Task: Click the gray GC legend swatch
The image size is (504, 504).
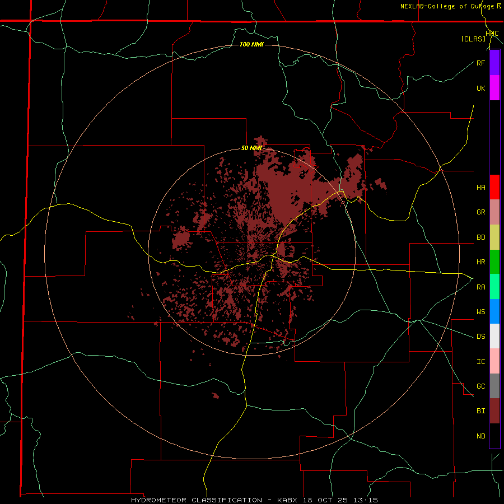Action: [494, 386]
